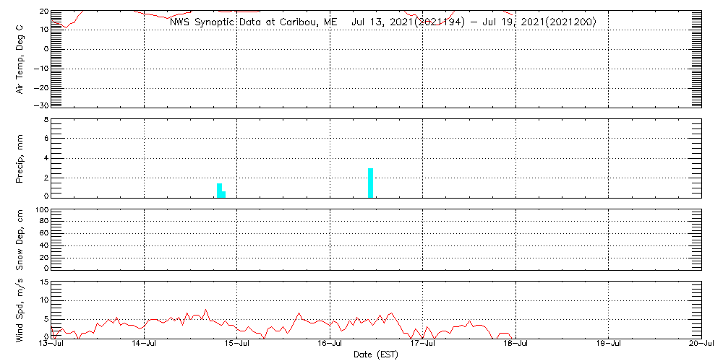Select the 20-Jul date tick label
Image resolution: width=723 pixels, height=361 pixels.
pyautogui.click(x=701, y=344)
